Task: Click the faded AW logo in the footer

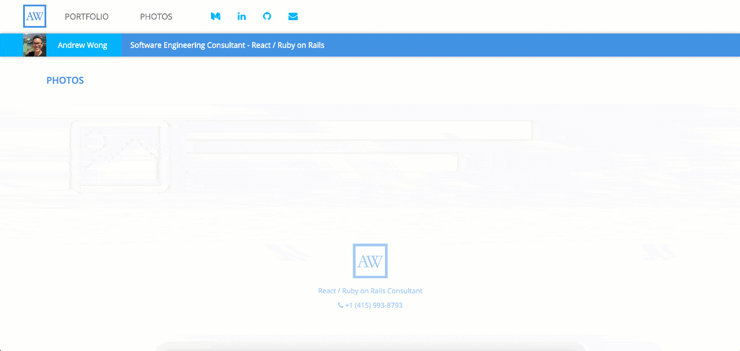Action: click(x=370, y=261)
